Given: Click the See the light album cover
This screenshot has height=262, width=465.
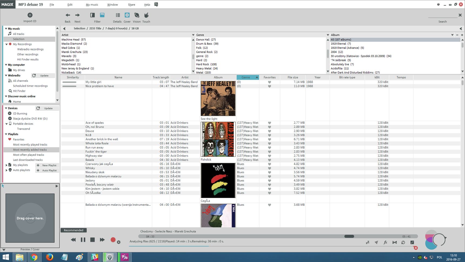Looking at the screenshot, I should point(218,98).
